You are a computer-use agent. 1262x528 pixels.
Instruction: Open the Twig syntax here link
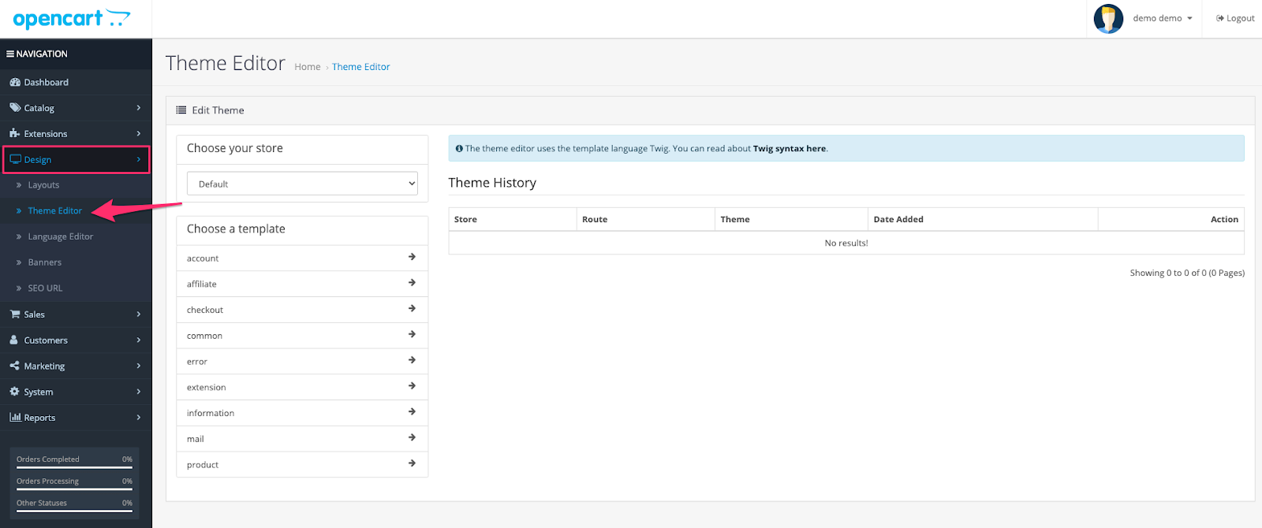click(790, 148)
